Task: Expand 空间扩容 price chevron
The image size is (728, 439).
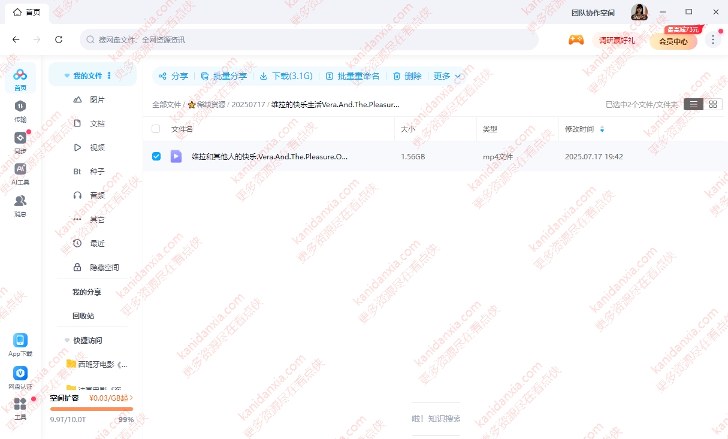Action: coord(131,398)
